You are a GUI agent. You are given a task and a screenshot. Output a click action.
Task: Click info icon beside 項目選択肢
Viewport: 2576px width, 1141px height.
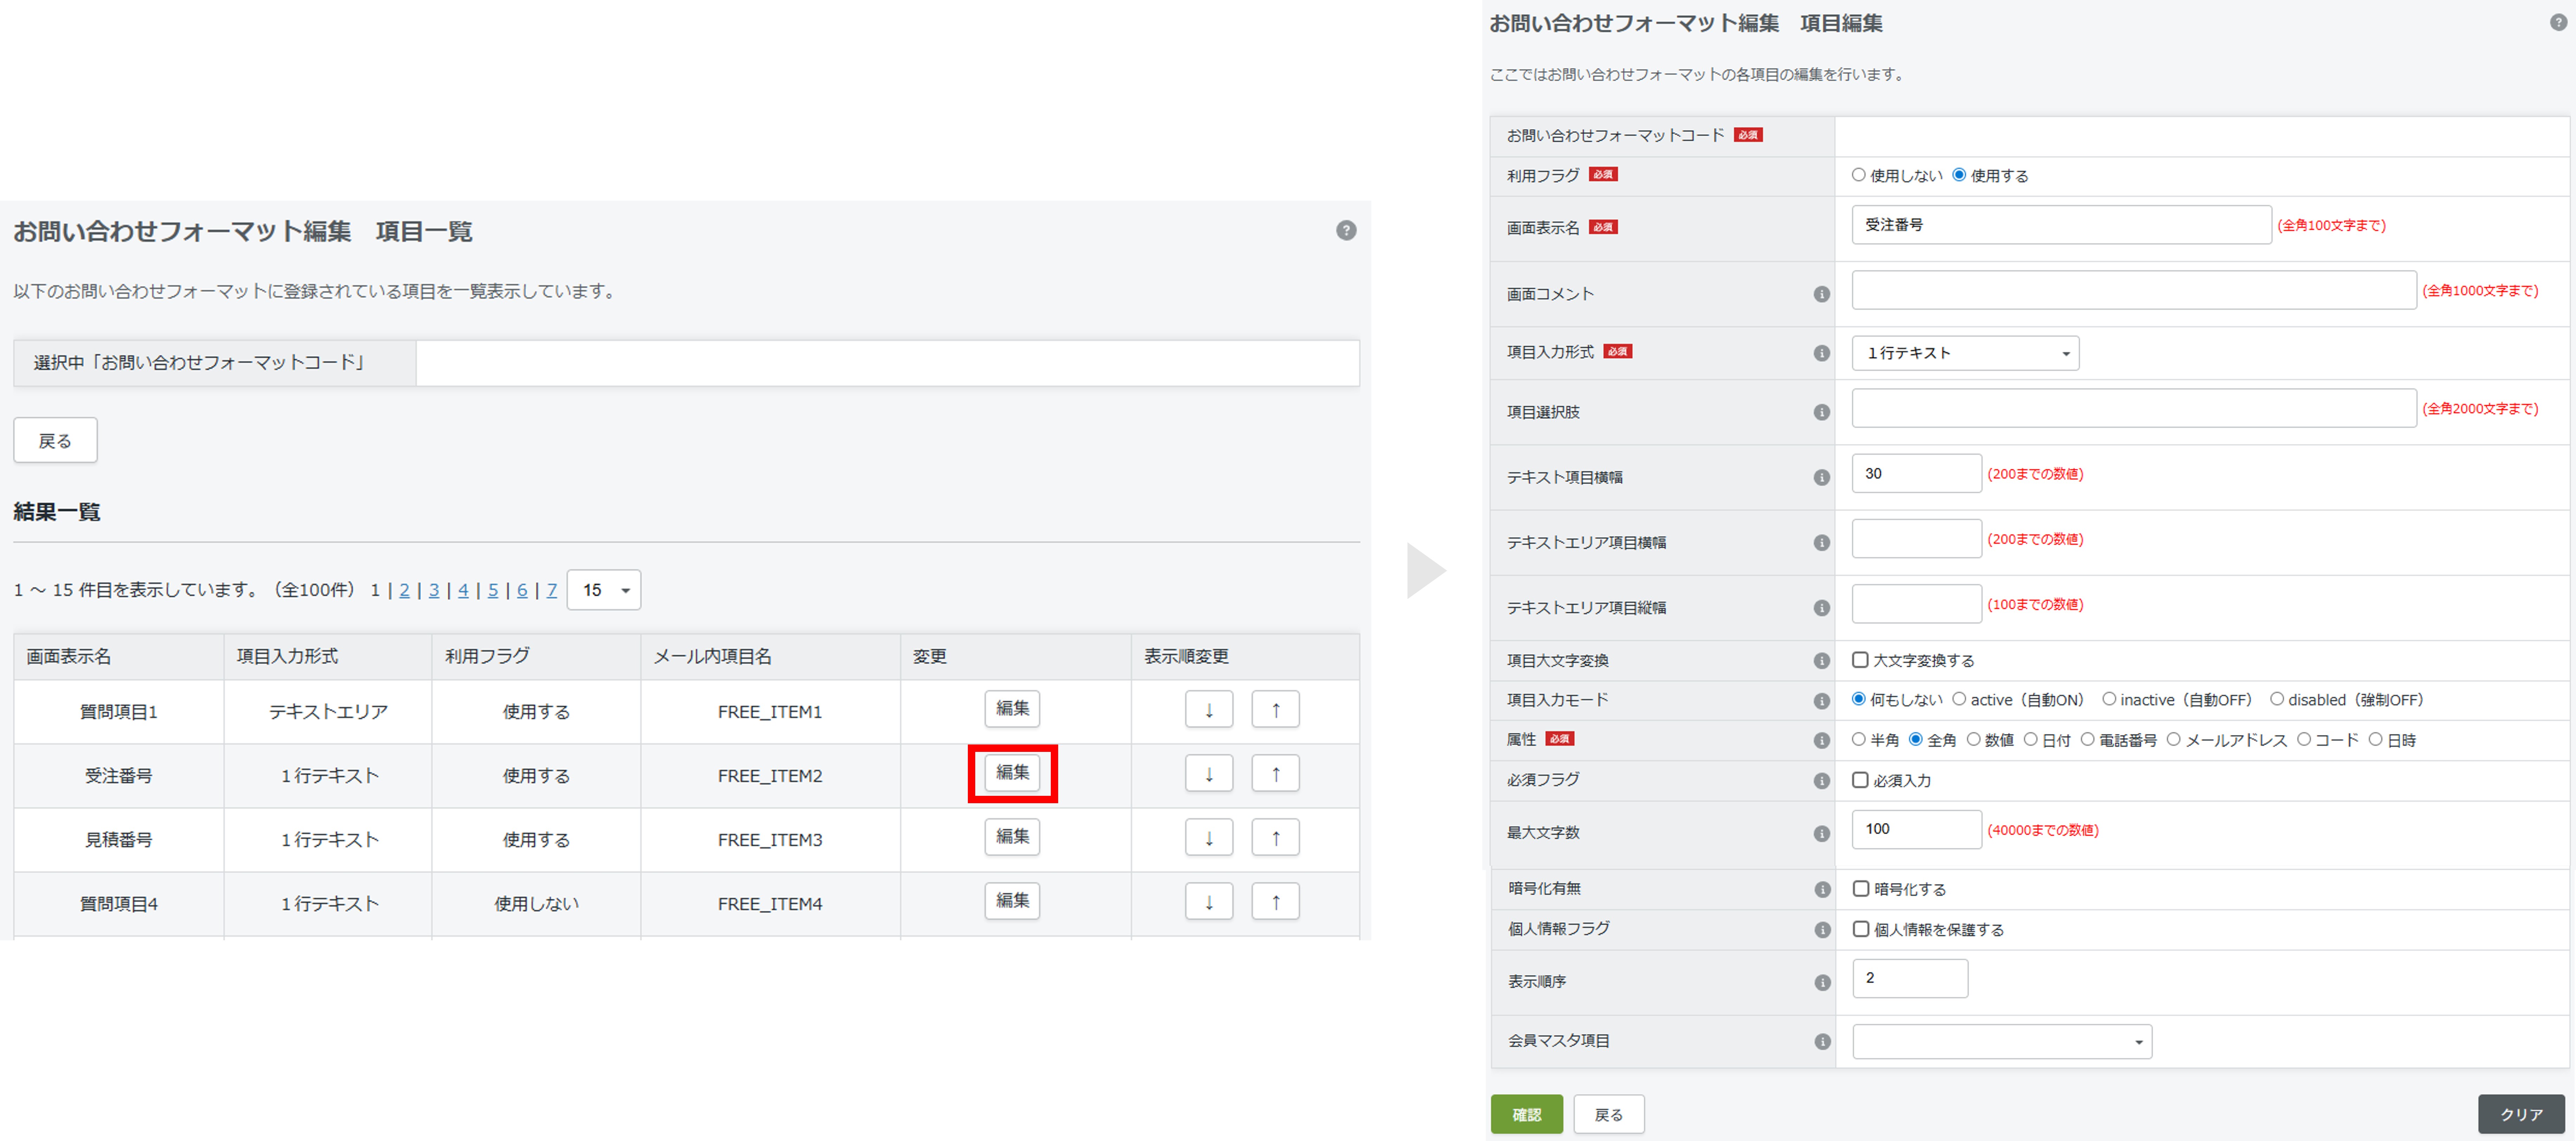click(1821, 412)
